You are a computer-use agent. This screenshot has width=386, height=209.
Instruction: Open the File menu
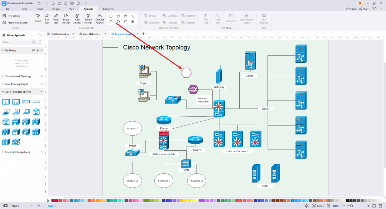pos(8,9)
